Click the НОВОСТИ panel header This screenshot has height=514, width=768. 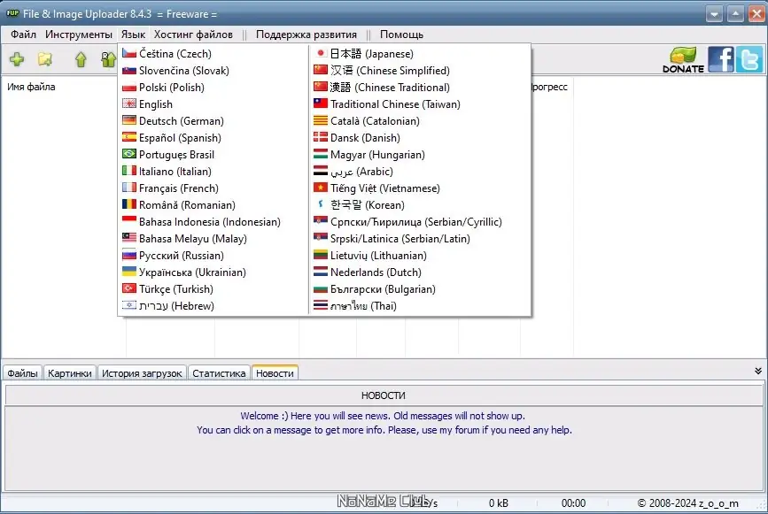[384, 395]
